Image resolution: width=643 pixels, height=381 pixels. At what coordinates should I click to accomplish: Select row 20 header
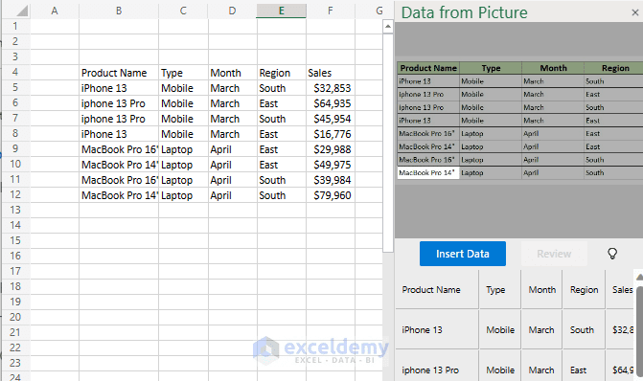click(x=15, y=317)
